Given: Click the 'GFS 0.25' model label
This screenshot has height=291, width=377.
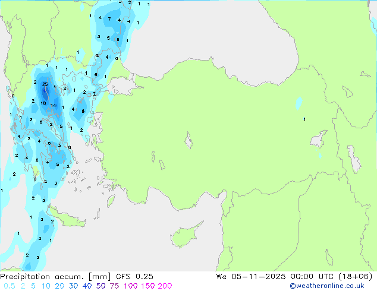Looking at the screenshot, I should pos(134,277).
